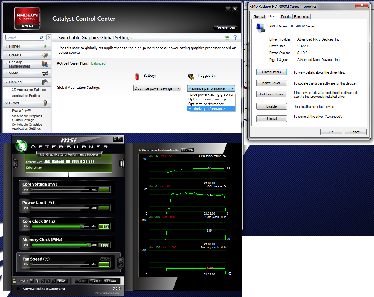Minimize the Catalyst Control Center window
Screen dimensions: 374x297
pyautogui.click(x=228, y=9)
